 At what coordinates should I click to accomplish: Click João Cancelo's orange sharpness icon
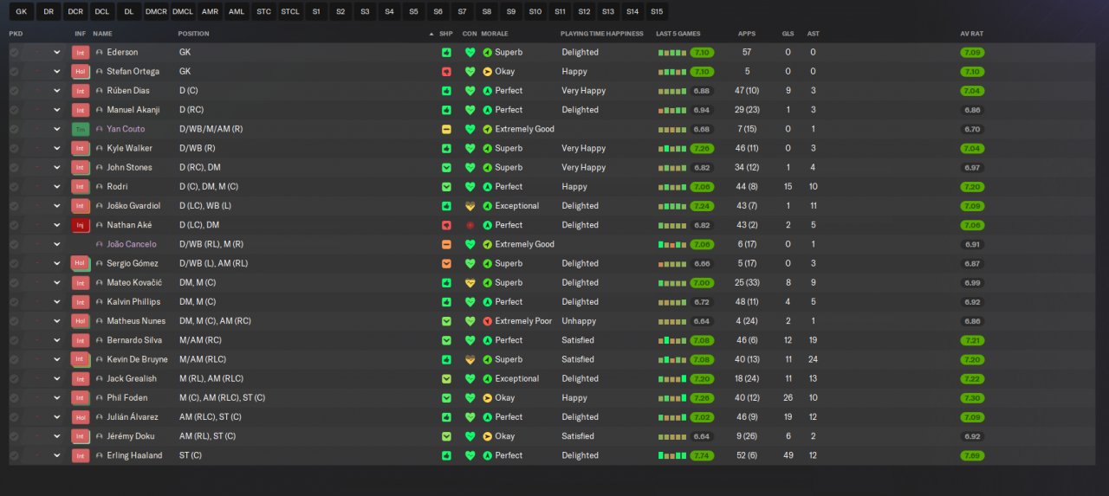tap(446, 244)
